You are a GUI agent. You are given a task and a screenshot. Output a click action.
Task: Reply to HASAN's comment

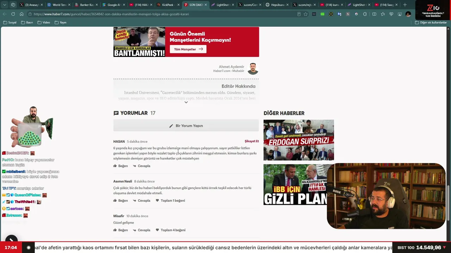(142, 166)
